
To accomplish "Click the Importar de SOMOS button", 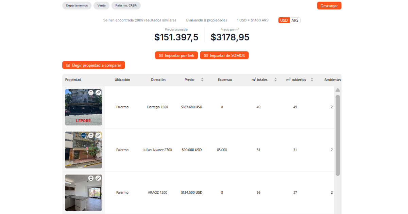I will coord(224,55).
